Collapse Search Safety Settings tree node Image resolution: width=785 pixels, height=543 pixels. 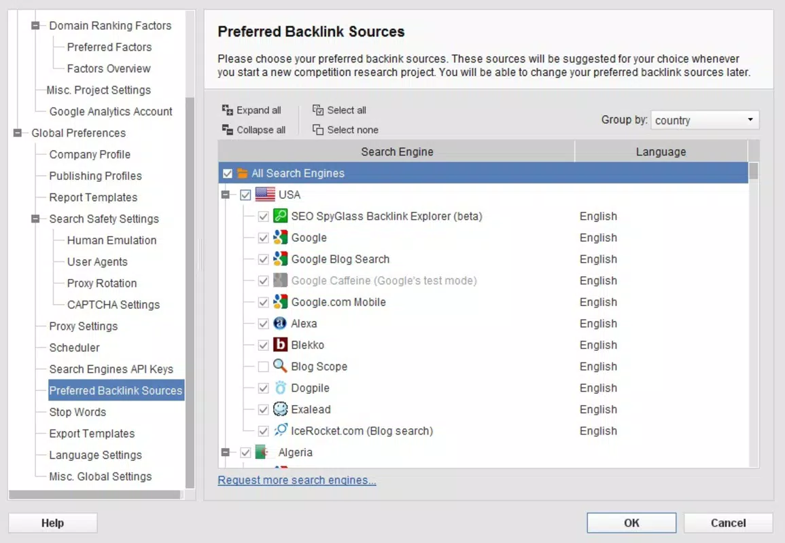(x=35, y=219)
